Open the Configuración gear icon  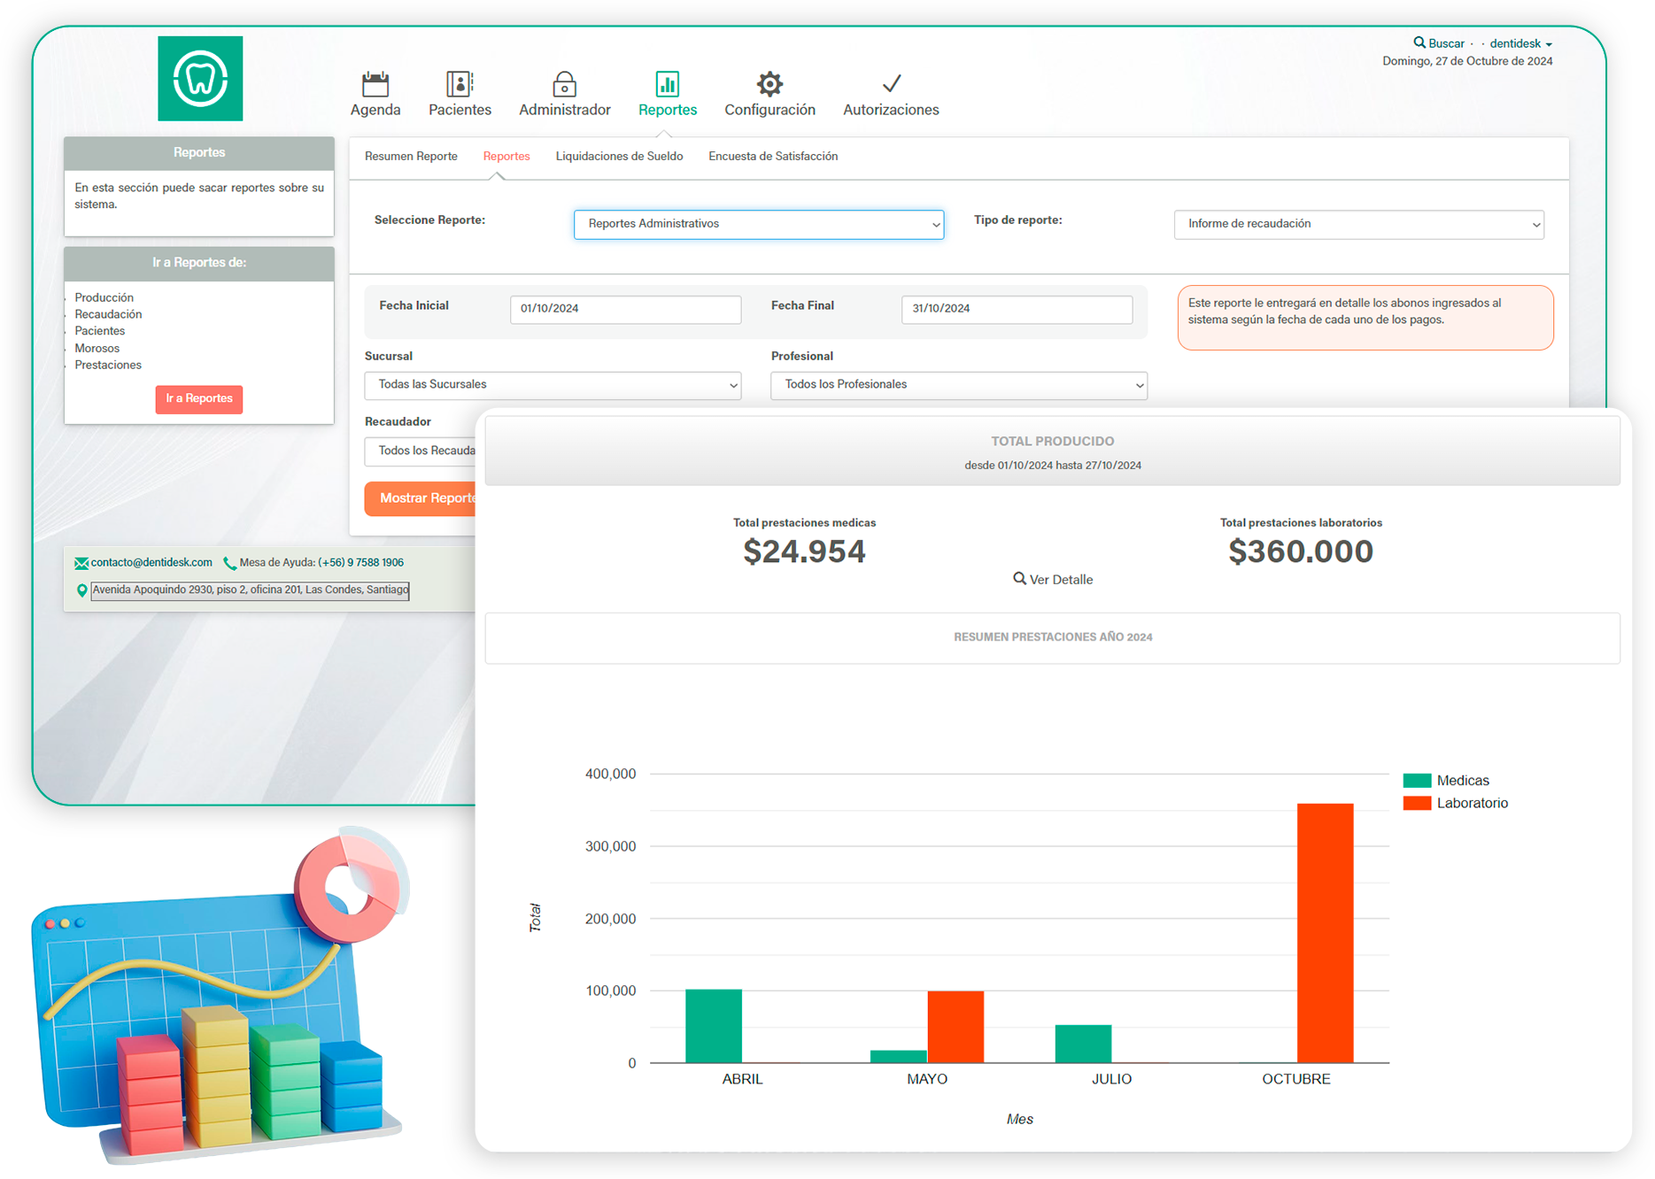769,85
